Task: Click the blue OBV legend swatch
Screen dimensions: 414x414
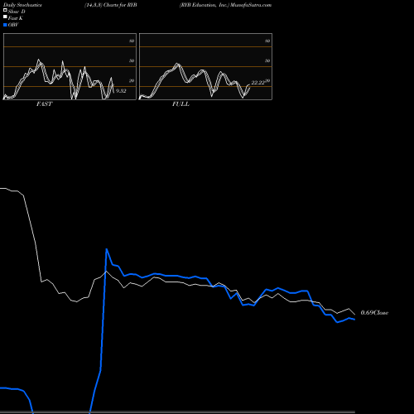Action: click(5, 25)
